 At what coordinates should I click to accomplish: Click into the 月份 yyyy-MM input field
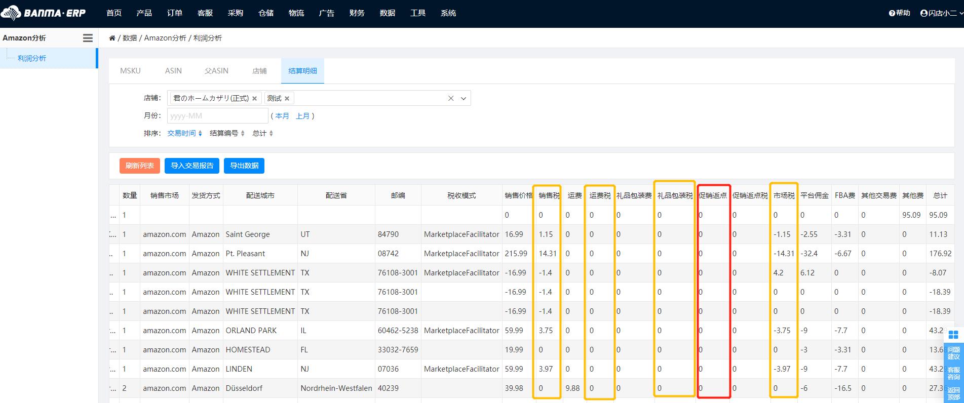(x=217, y=116)
